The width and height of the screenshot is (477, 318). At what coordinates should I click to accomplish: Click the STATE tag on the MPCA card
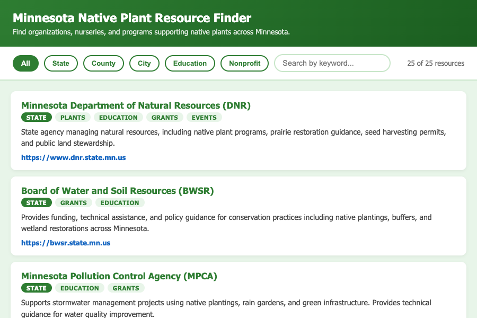coord(37,288)
